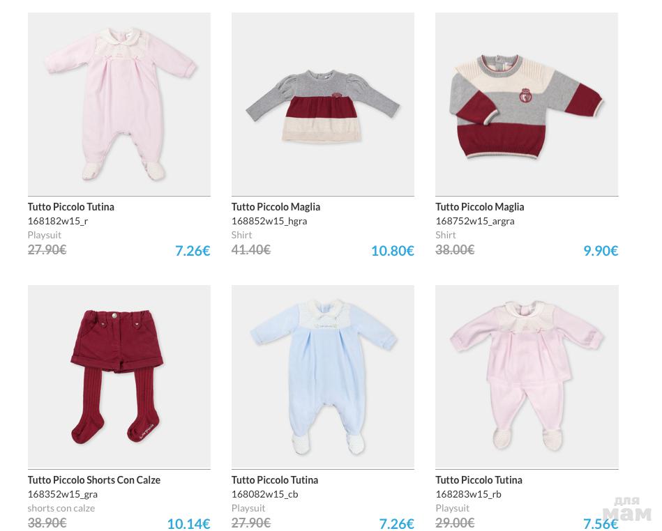Image resolution: width=662 pixels, height=531 pixels.
Task: Click the 'Tutto Piccolo Maglia' title above 168752w15_argra
Action: click(x=479, y=207)
